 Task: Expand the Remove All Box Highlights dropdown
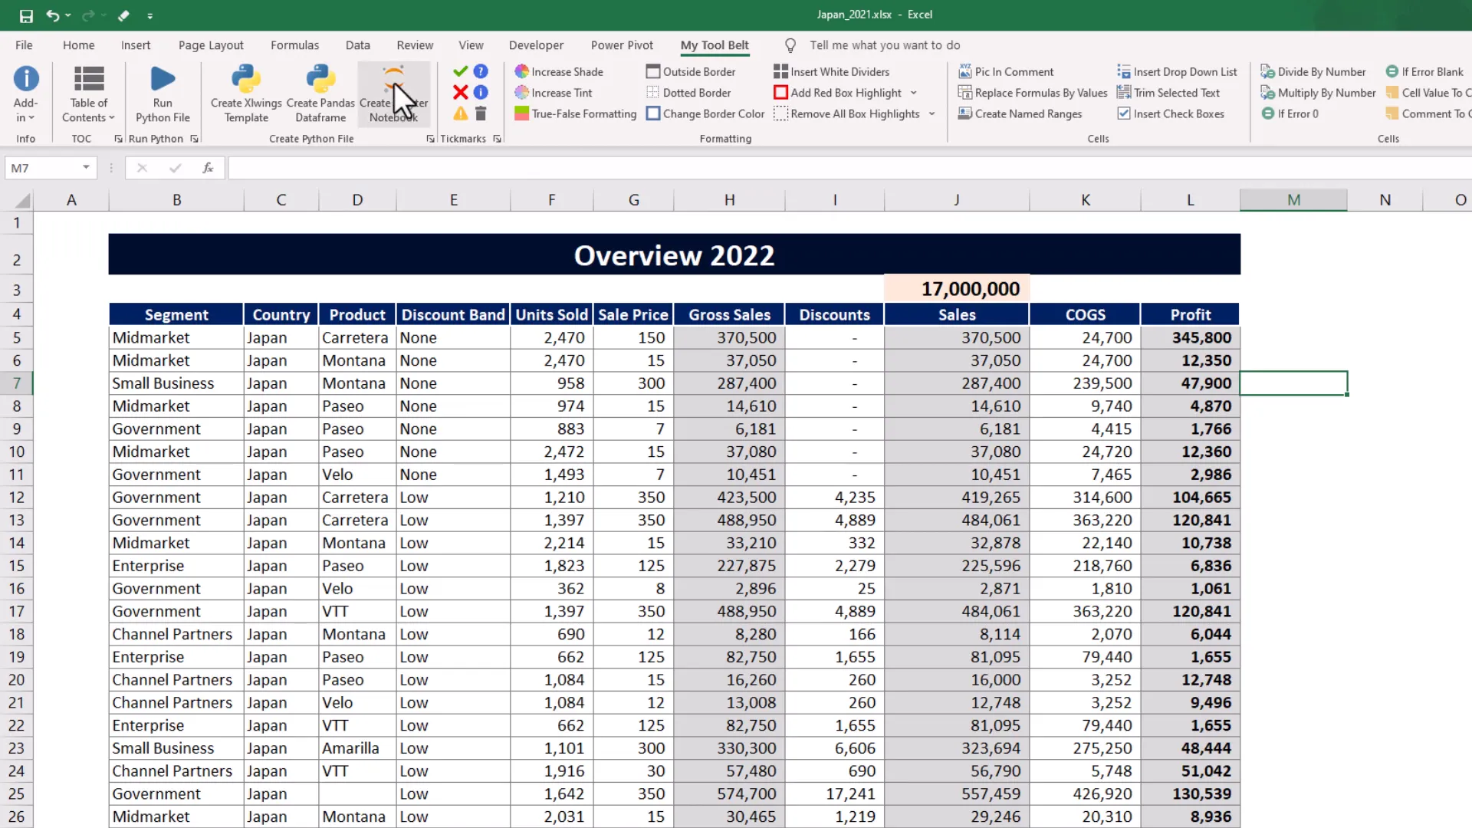pos(932,113)
